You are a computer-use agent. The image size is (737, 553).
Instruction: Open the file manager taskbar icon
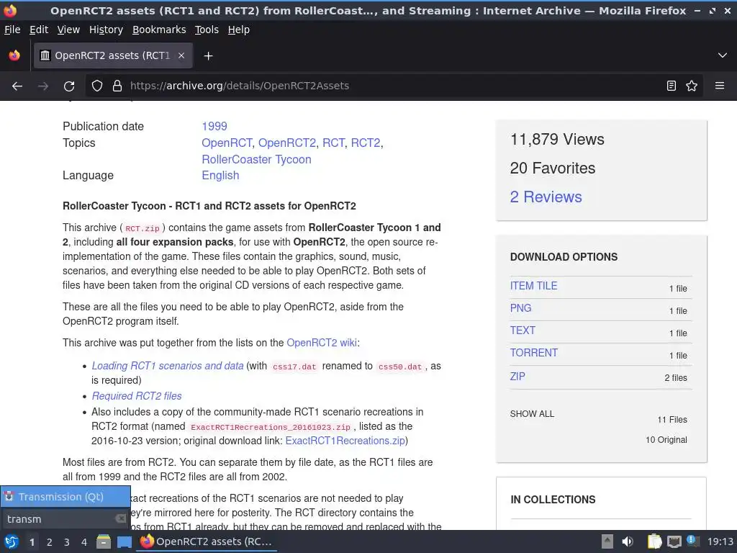pyautogui.click(x=104, y=542)
